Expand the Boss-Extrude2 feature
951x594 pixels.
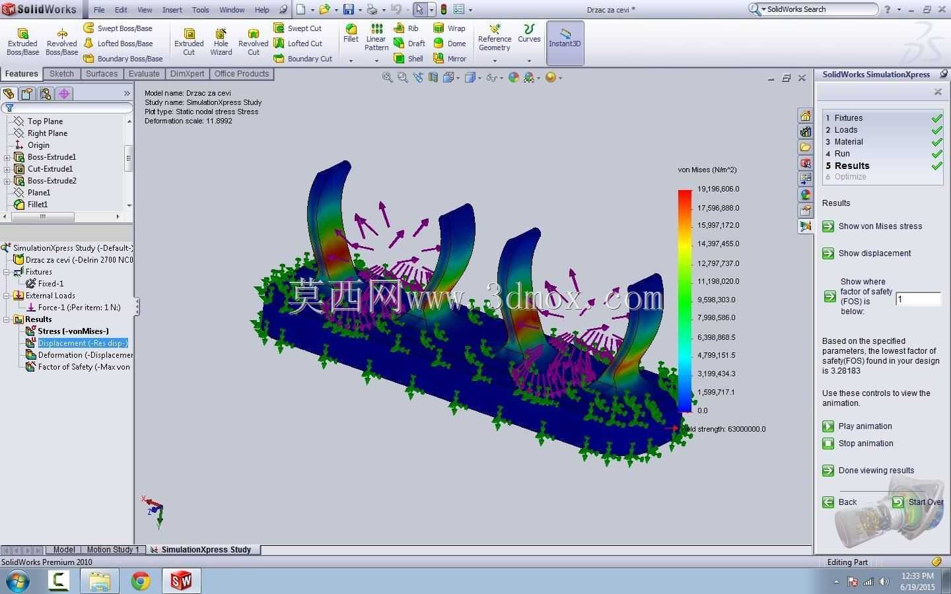pos(7,181)
